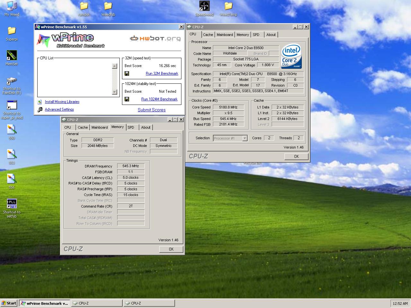This screenshot has height=308, width=411.
Task: Click the 12:52 AM system clock
Action: 400,304
